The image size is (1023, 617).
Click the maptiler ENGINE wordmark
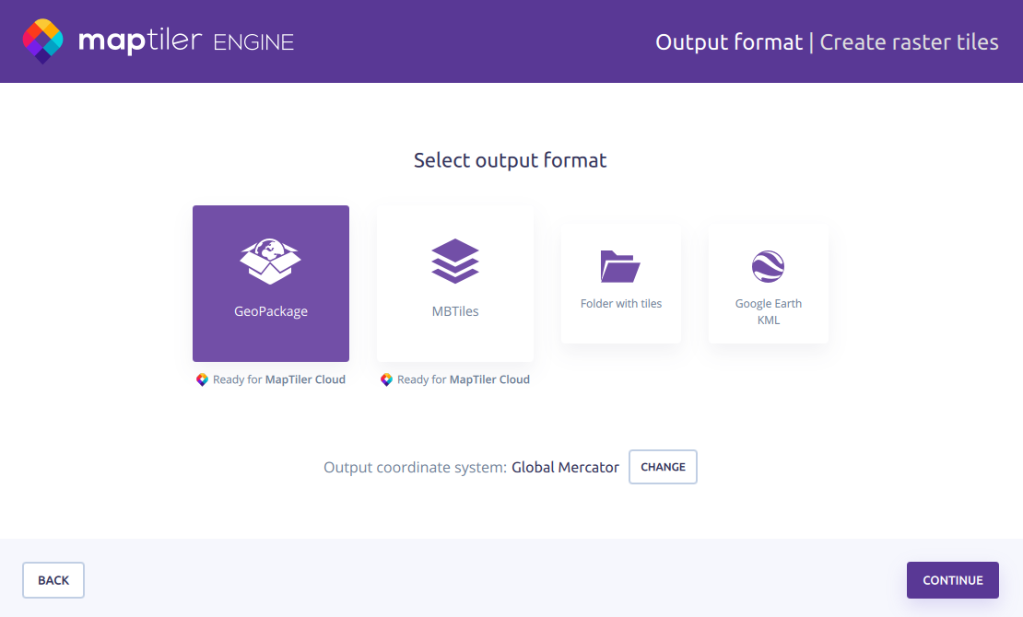point(186,41)
